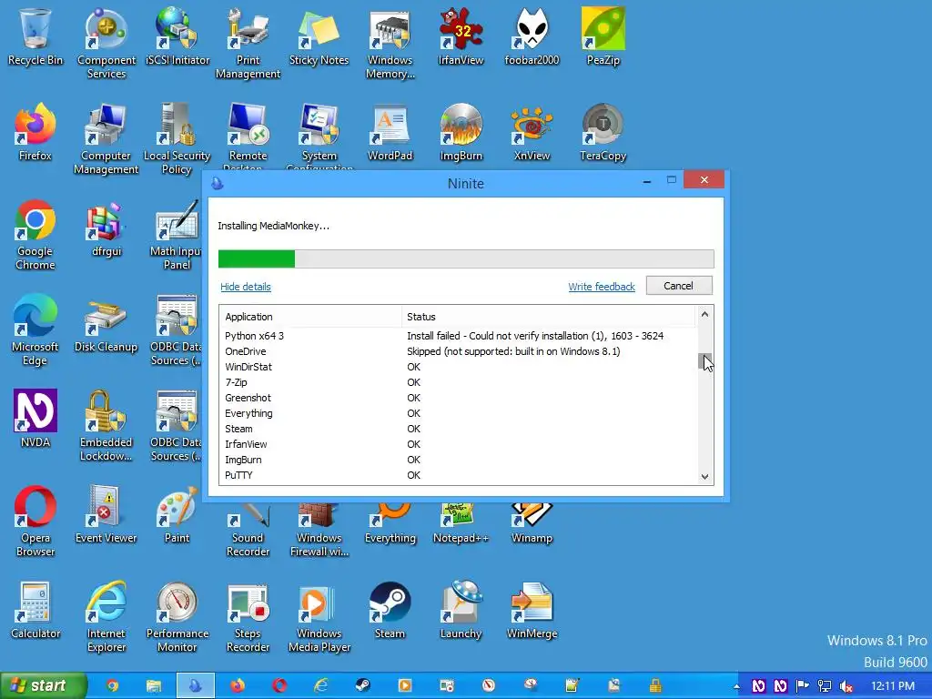
Task: Click the Application column header
Action: [310, 317]
